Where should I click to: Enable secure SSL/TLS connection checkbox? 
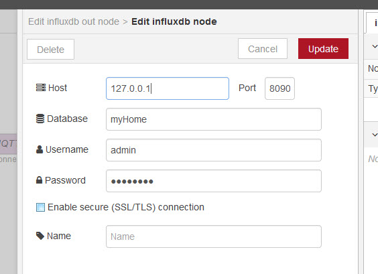point(40,207)
